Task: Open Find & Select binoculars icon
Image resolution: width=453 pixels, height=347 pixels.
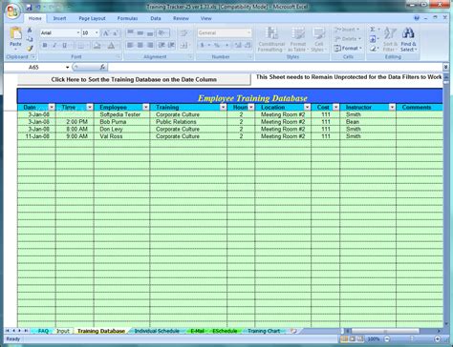Action: 408,33
